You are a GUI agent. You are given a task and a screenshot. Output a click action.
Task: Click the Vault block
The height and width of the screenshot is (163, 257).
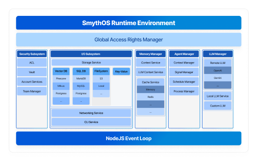32,72
